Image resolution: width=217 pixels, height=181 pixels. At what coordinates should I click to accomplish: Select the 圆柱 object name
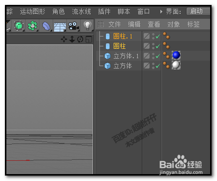(x=120, y=46)
